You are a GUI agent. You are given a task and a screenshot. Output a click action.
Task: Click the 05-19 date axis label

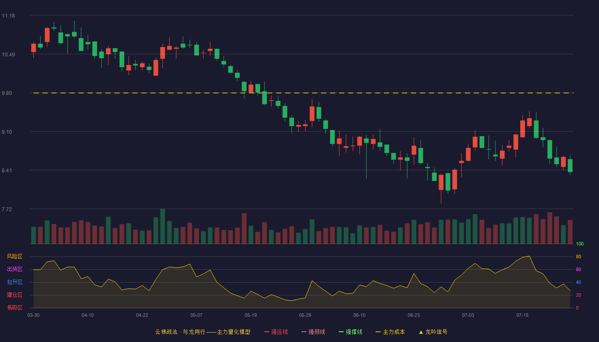click(251, 315)
